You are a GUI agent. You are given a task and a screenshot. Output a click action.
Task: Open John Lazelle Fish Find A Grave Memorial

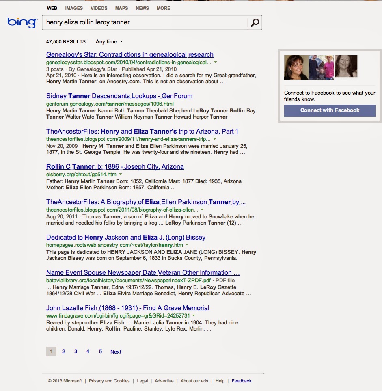(127, 308)
